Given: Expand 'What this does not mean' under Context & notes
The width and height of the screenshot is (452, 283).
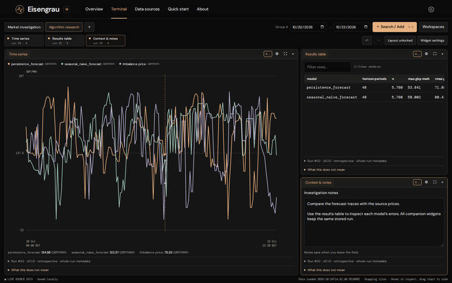Looking at the screenshot, I should pyautogui.click(x=325, y=270).
